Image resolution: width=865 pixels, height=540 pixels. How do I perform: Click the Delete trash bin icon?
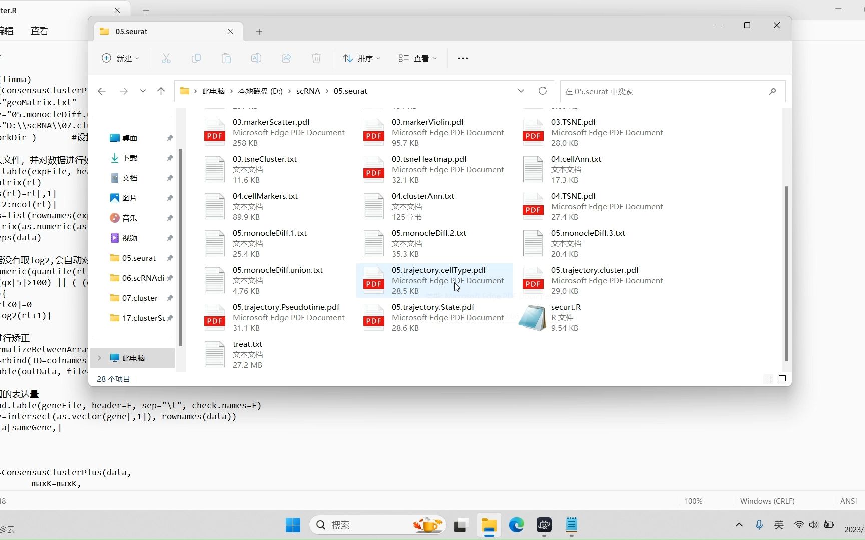pyautogui.click(x=316, y=59)
